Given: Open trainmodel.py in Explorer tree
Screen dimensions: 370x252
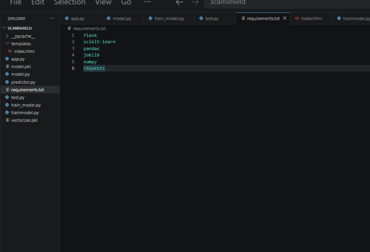Looking at the screenshot, I should (30, 113).
